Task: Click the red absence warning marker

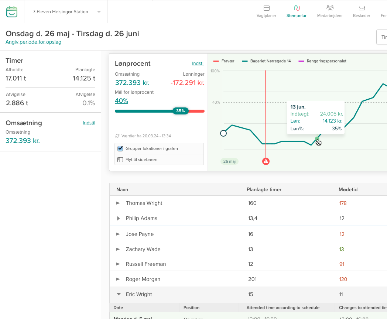Action: [266, 161]
